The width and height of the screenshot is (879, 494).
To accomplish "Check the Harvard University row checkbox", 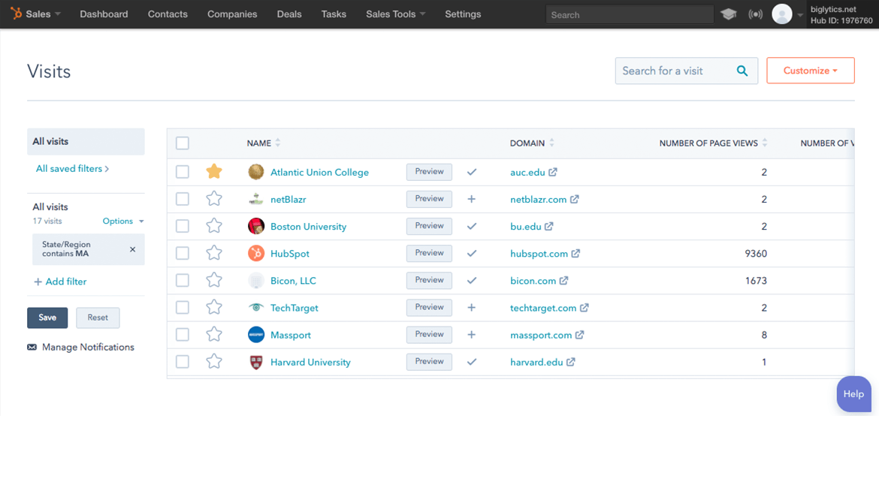I will click(x=183, y=362).
